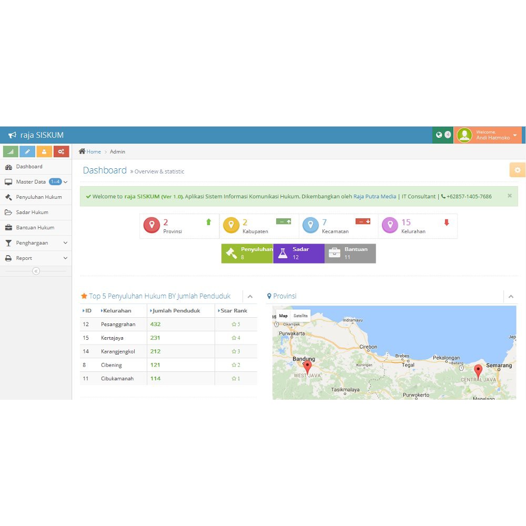Collapse the Provinsi map widget
Image resolution: width=526 pixels, height=526 pixels.
pyautogui.click(x=511, y=297)
